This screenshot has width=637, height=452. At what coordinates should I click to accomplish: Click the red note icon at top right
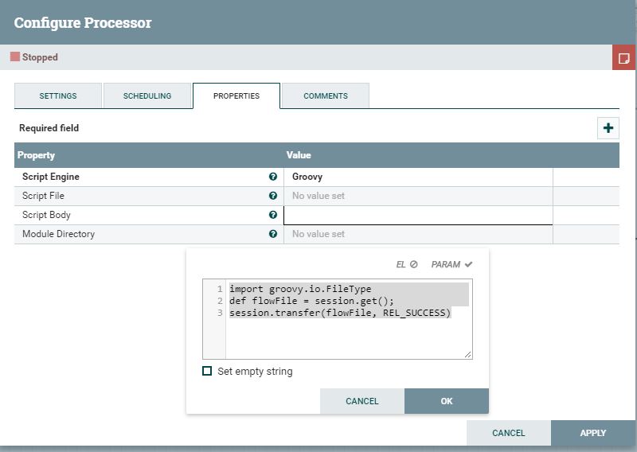[x=624, y=58]
